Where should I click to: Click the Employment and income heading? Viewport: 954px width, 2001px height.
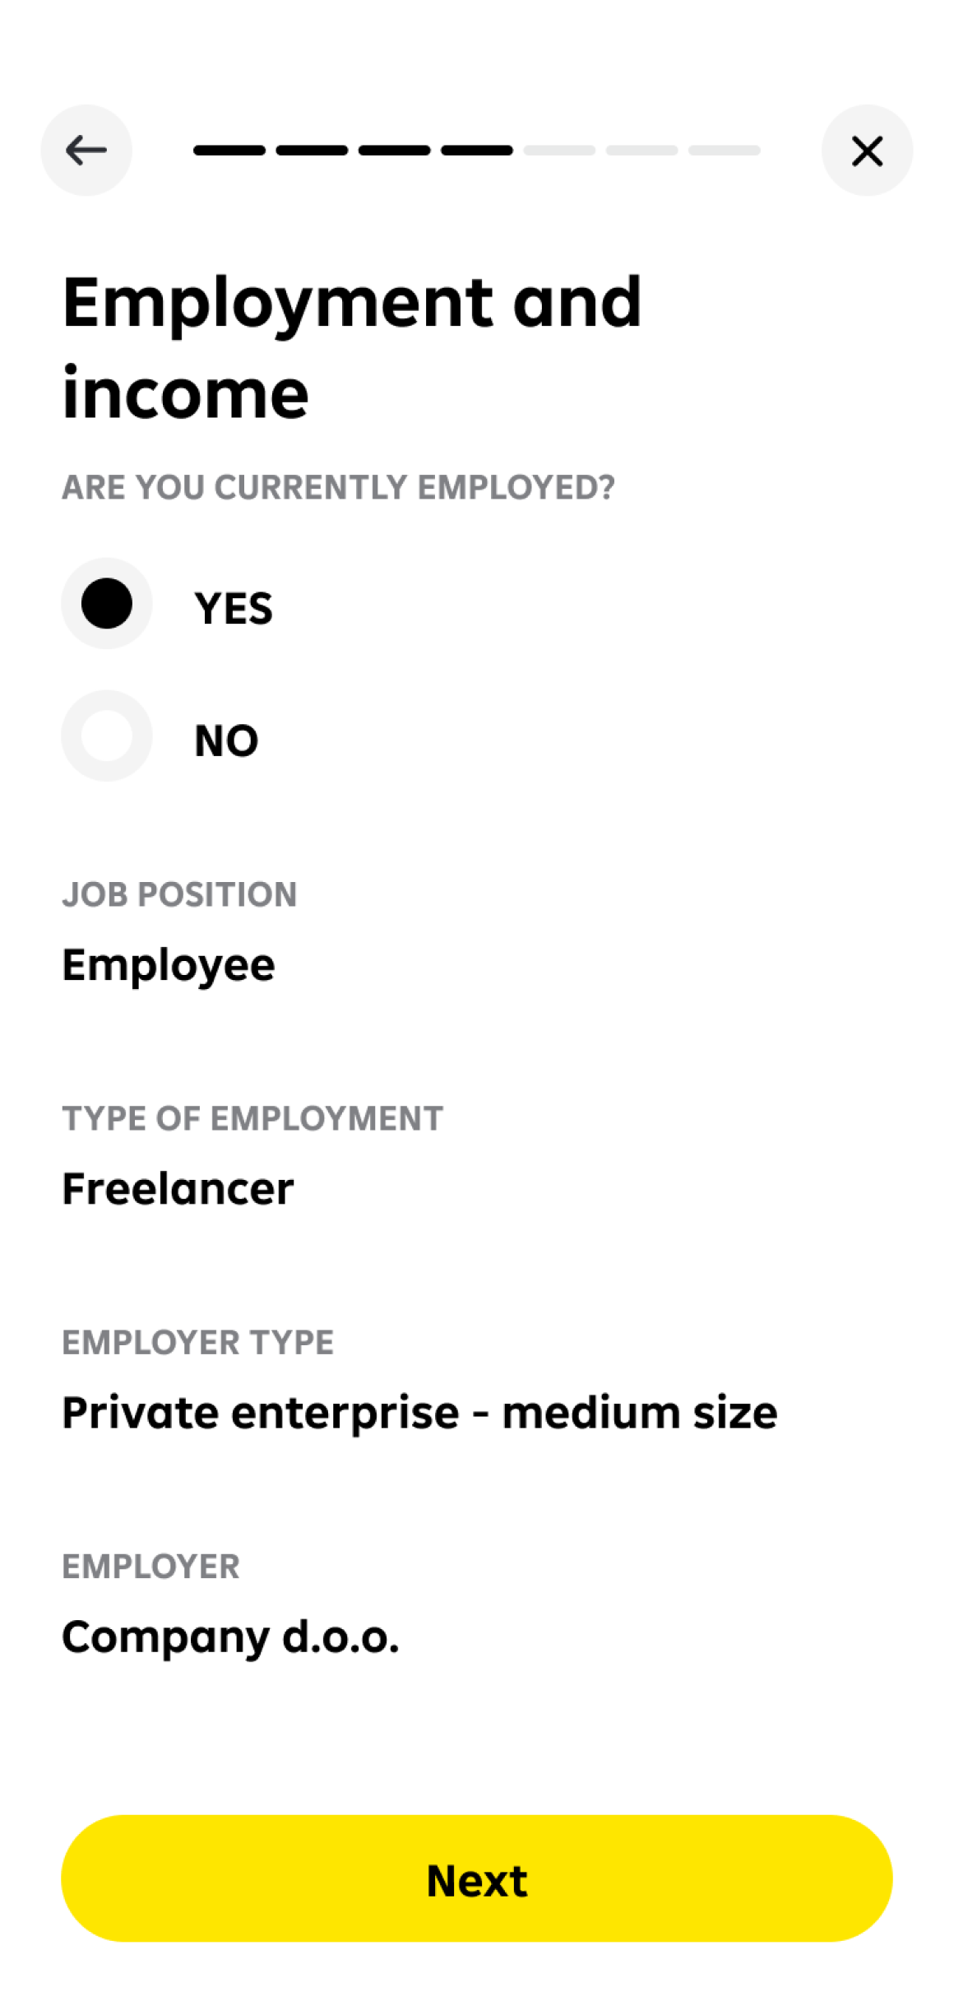pos(352,347)
